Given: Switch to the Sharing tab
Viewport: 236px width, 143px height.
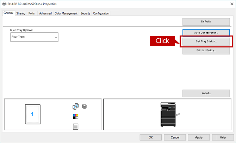Looking at the screenshot, I should tap(21, 13).
